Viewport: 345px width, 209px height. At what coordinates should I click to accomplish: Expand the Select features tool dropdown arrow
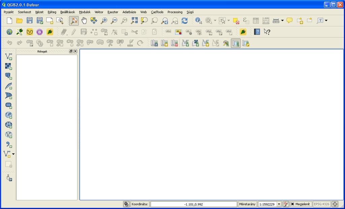[229, 20]
